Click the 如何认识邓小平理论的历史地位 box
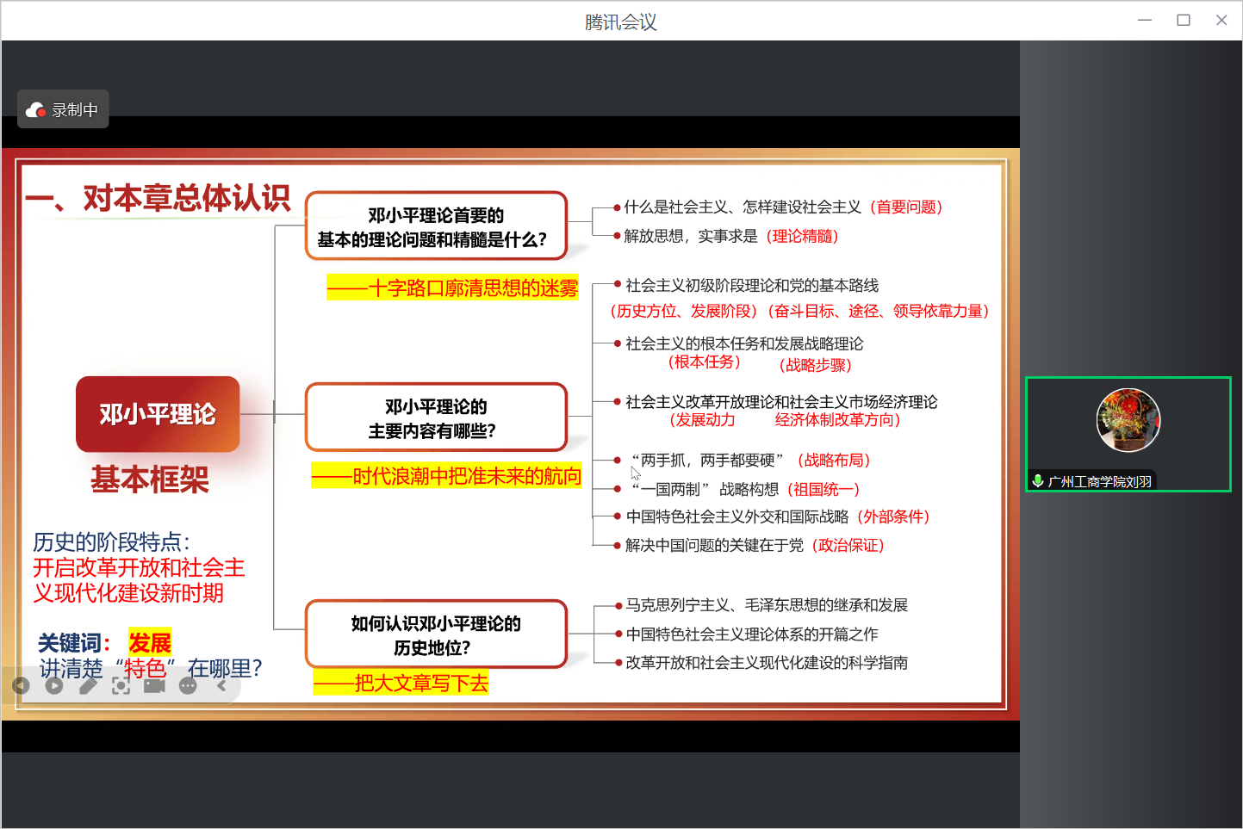This screenshot has width=1243, height=829. tap(436, 634)
